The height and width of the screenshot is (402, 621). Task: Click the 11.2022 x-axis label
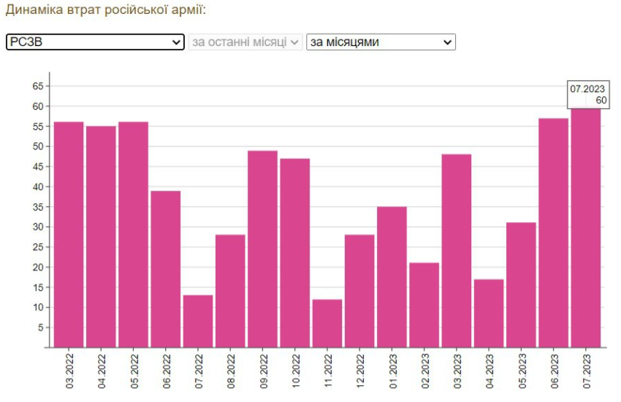328,371
